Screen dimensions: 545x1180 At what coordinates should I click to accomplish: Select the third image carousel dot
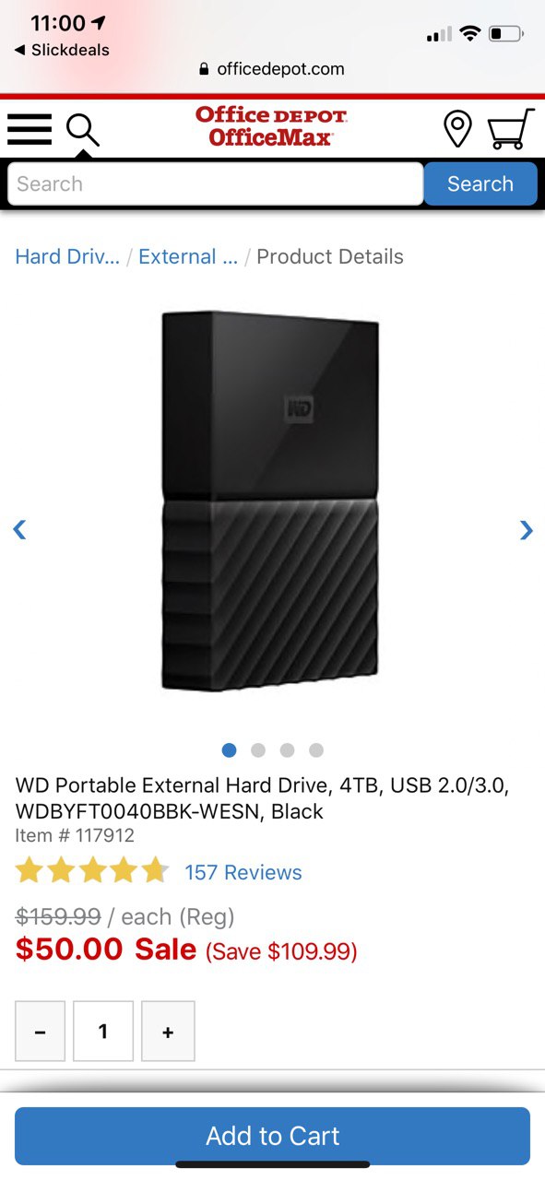(287, 750)
